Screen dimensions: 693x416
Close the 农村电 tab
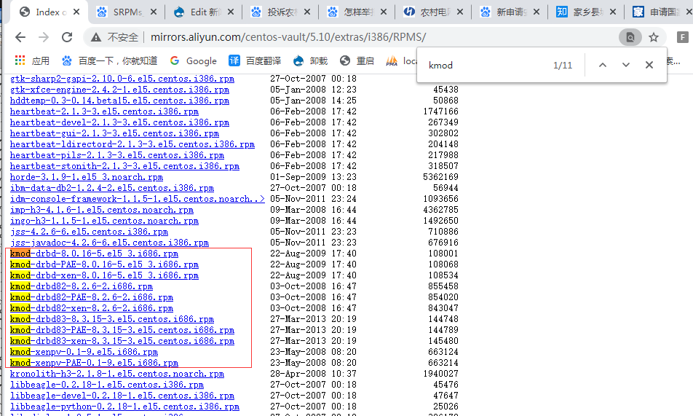(460, 12)
